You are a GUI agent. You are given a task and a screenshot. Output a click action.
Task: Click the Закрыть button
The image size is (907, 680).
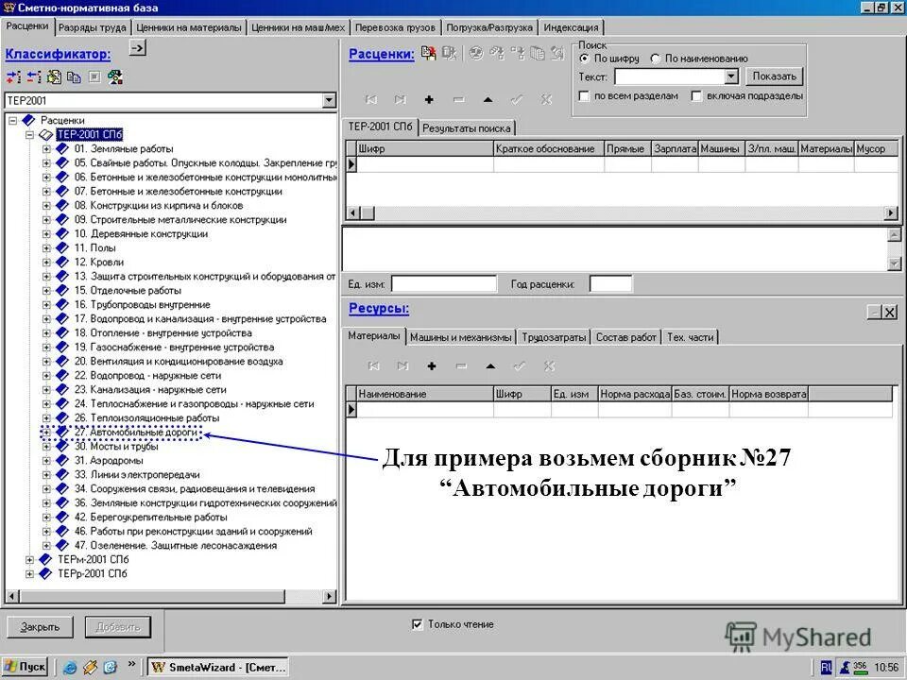click(40, 627)
